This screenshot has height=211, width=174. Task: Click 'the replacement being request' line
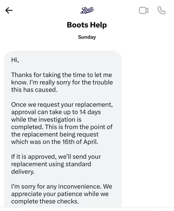55,134
